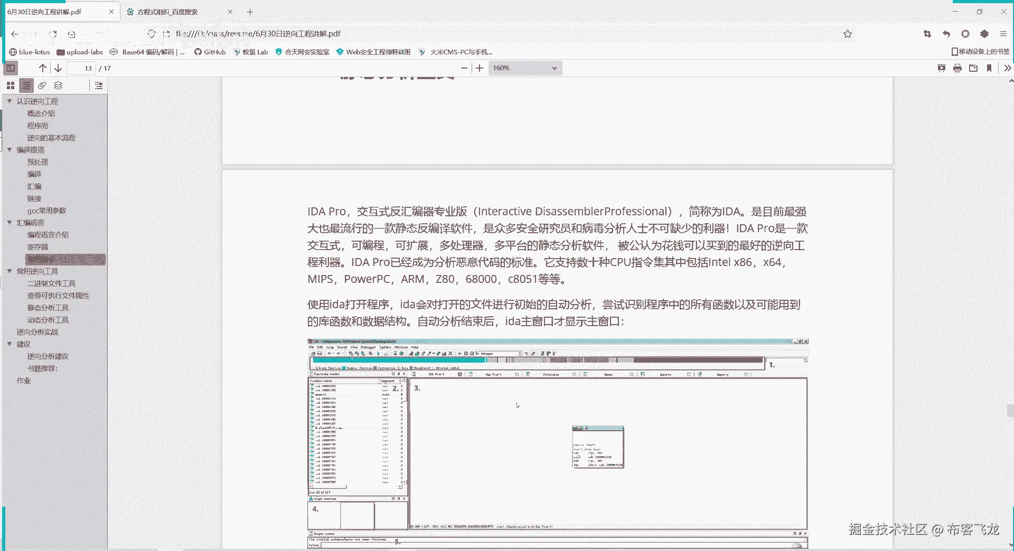Go to next PDF page with down arrow

(x=58, y=68)
